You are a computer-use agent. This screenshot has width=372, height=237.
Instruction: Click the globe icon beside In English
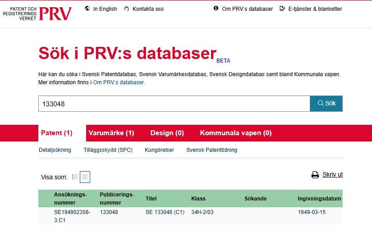coord(87,9)
